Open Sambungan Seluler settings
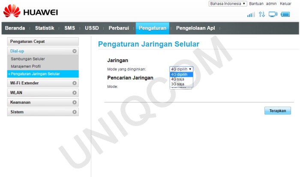300x177 pixels. tap(28, 59)
